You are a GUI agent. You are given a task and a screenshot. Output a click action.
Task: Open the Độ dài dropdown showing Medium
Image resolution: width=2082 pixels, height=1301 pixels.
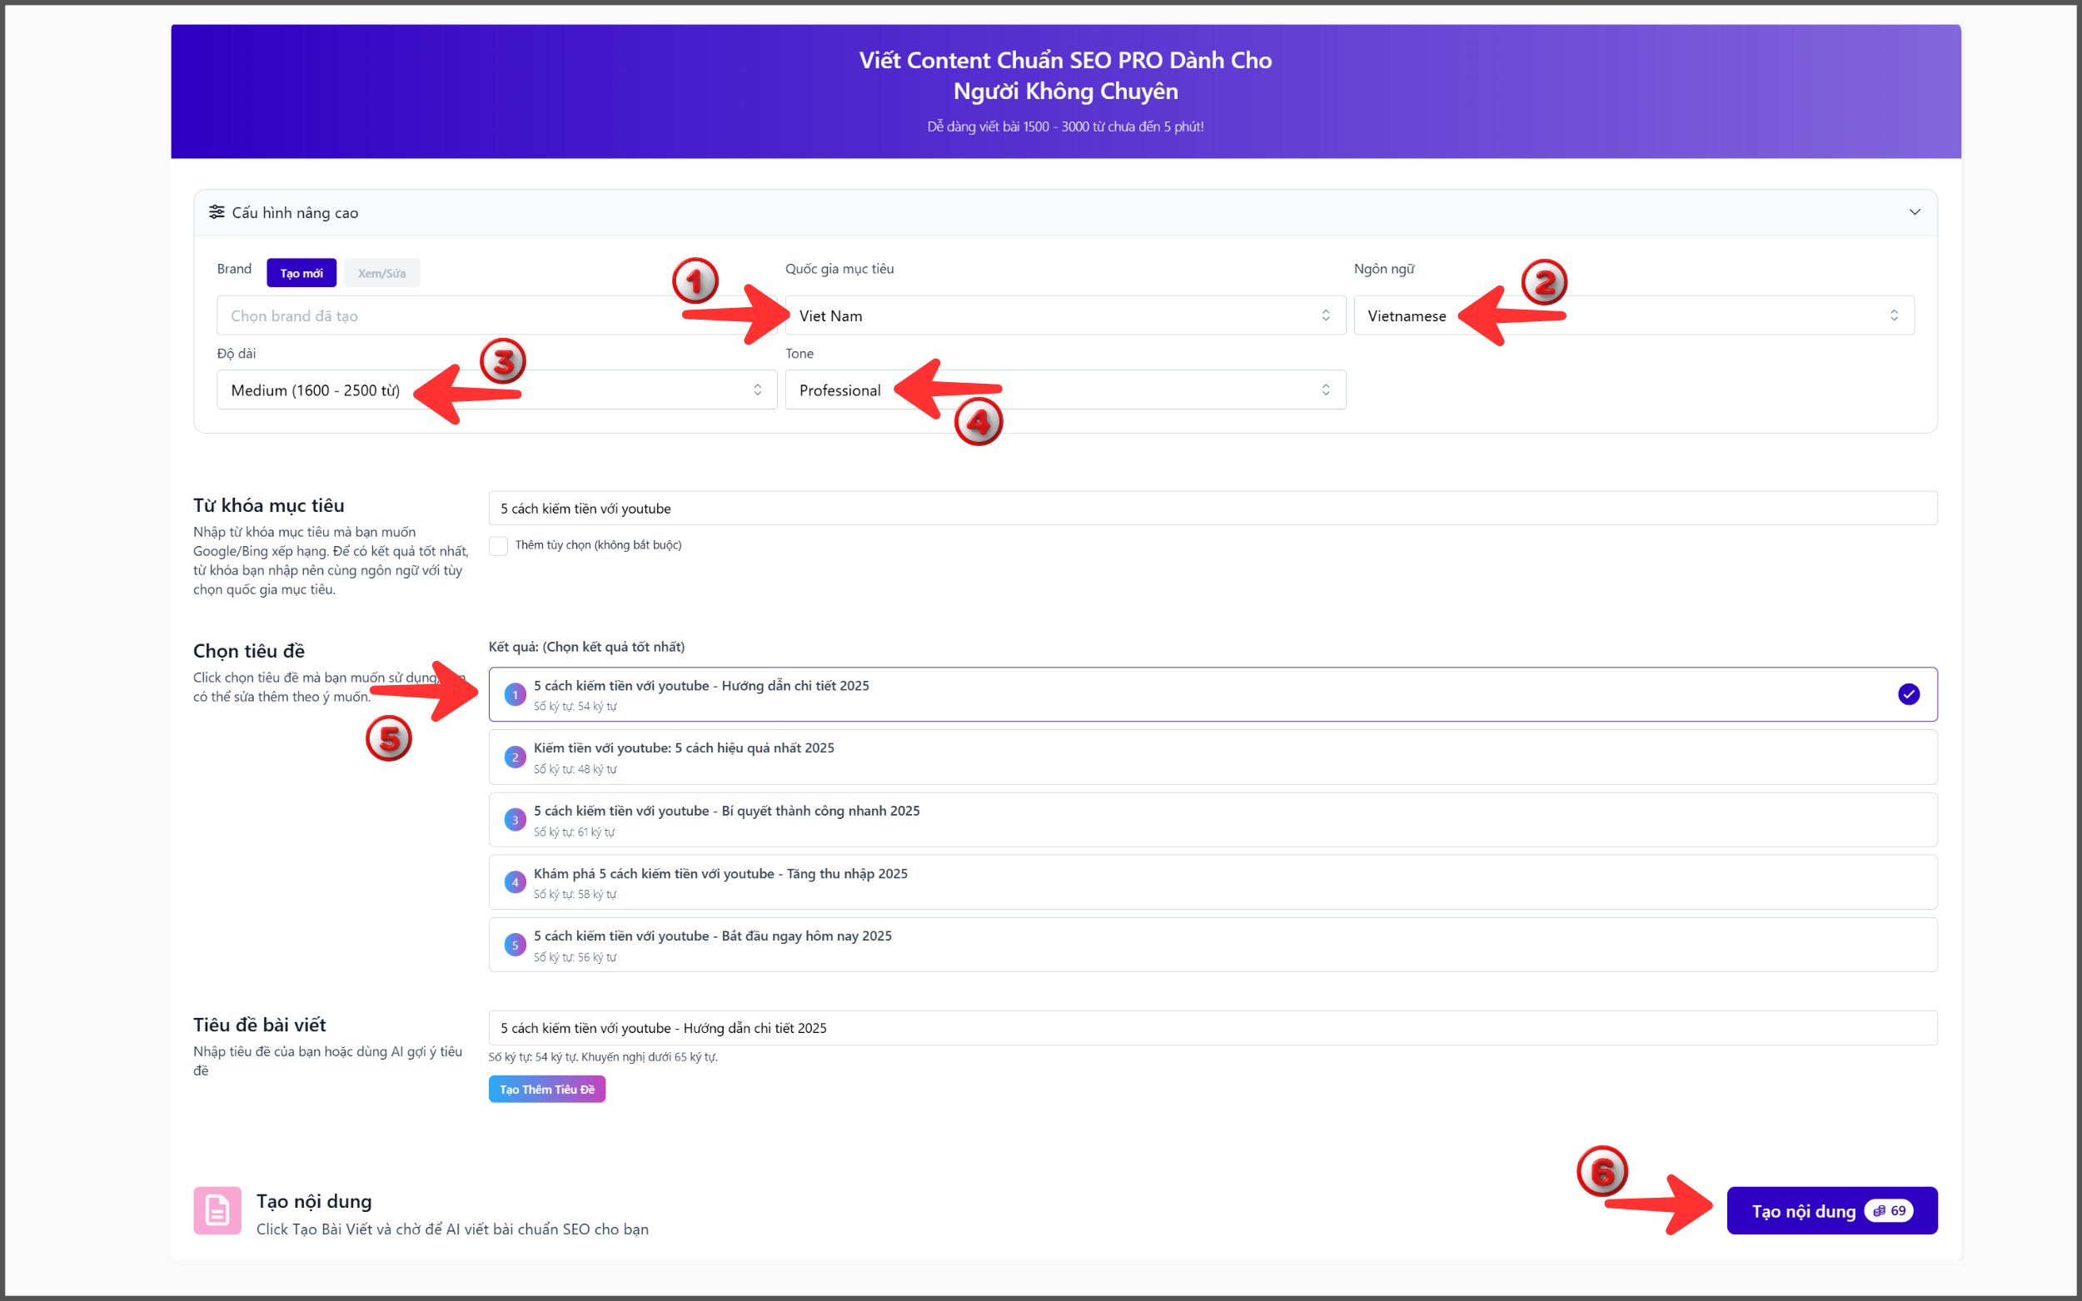(x=496, y=390)
